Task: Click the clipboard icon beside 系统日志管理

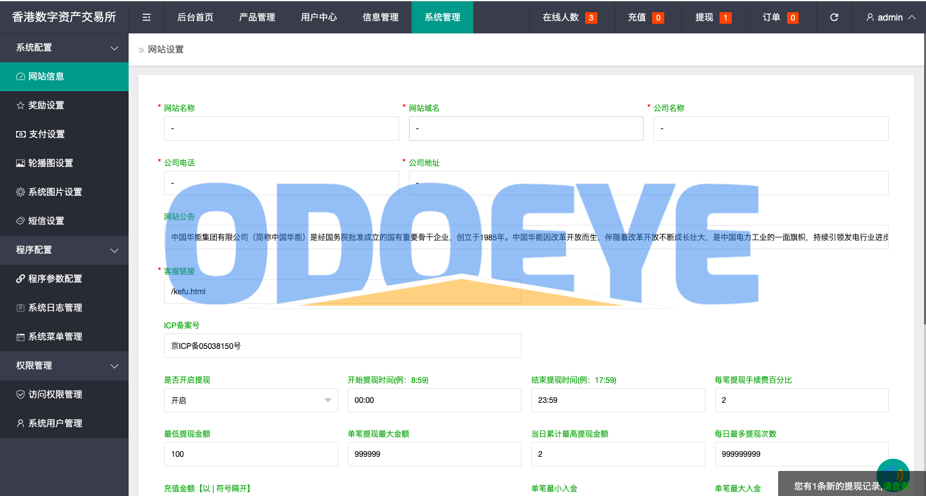Action: pyautogui.click(x=21, y=308)
